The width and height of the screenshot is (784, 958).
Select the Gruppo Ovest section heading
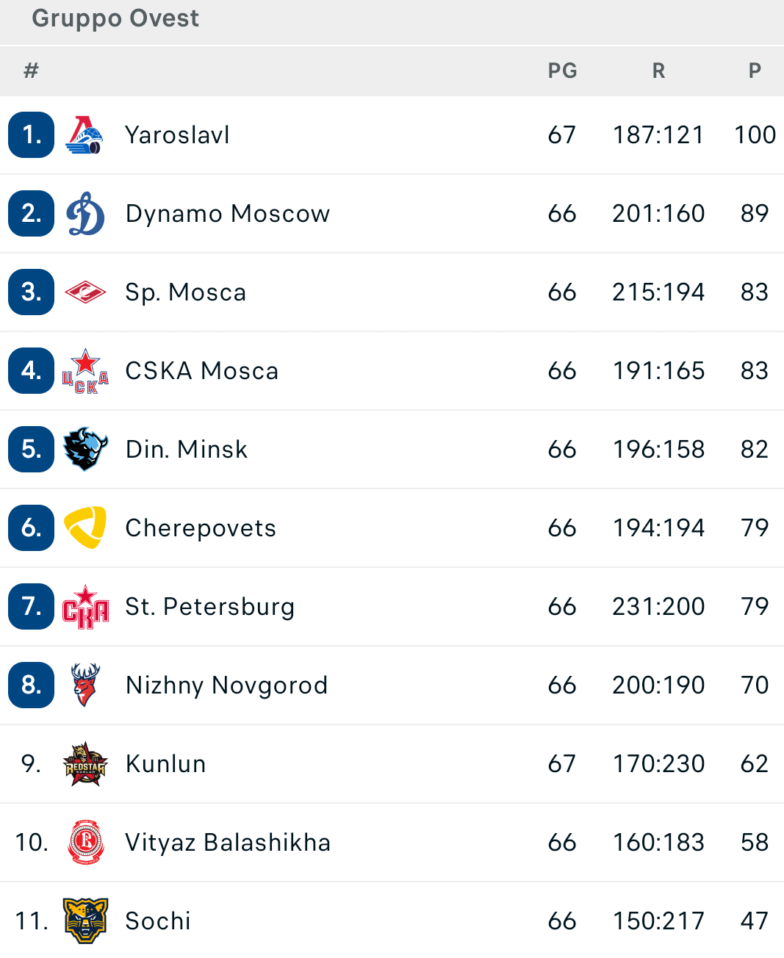[115, 18]
